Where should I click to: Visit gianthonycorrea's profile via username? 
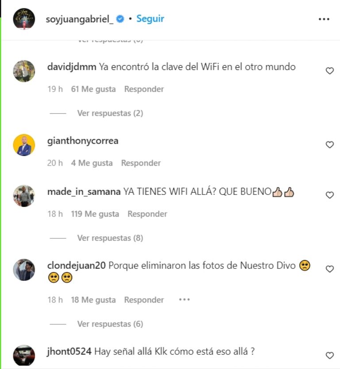coord(83,141)
